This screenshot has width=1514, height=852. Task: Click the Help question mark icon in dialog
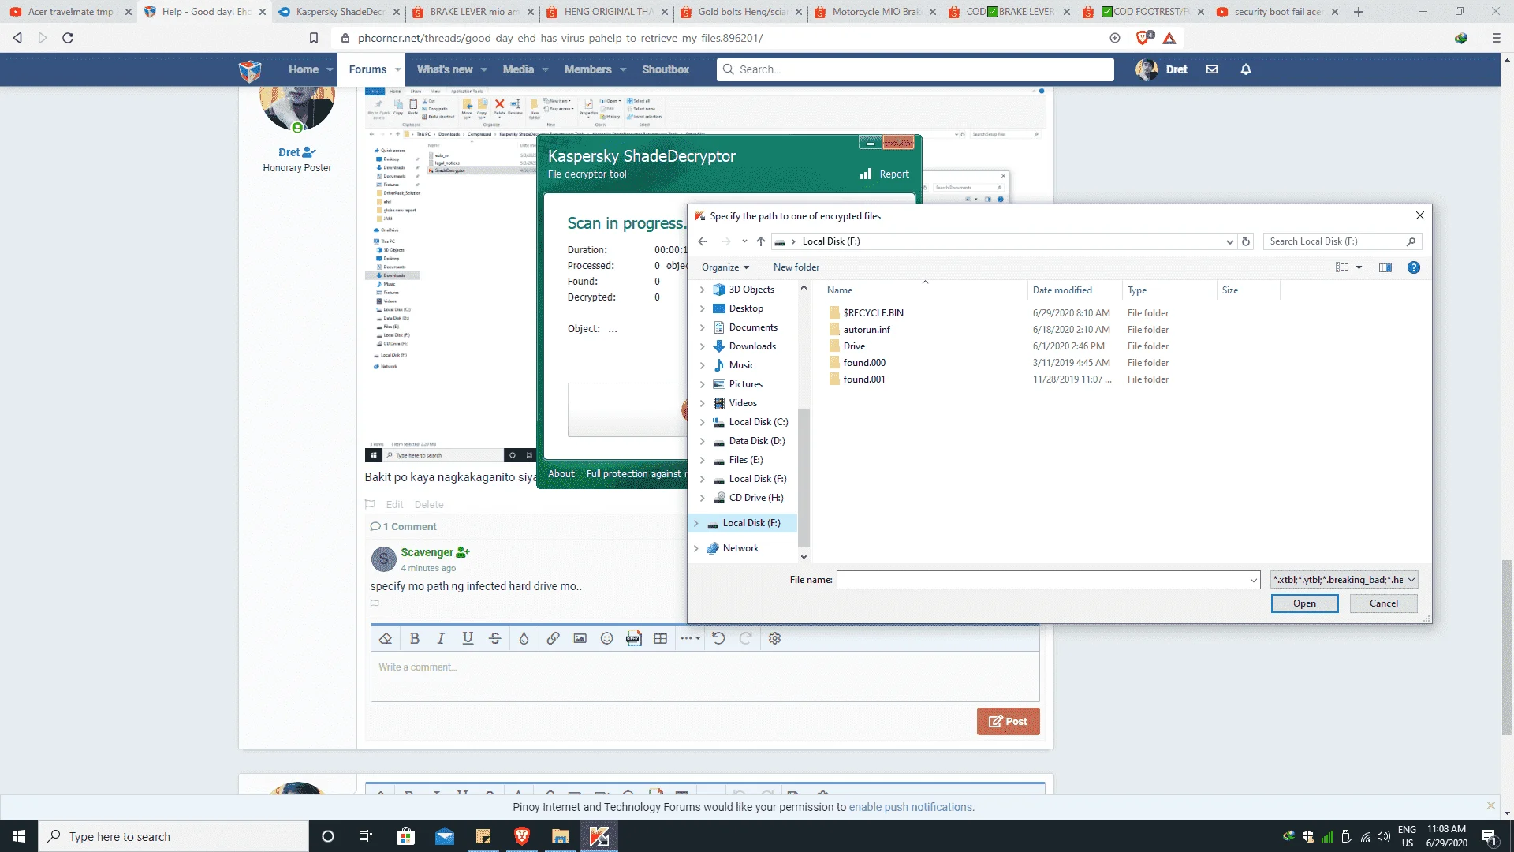tap(1414, 267)
